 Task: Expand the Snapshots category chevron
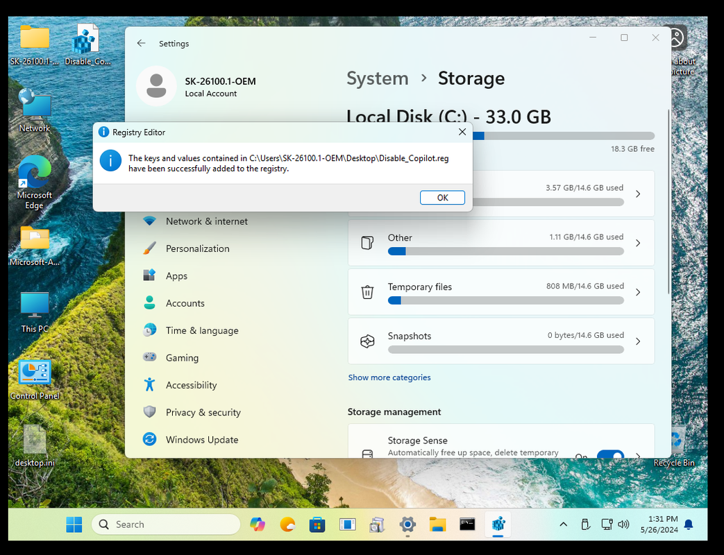[638, 341]
